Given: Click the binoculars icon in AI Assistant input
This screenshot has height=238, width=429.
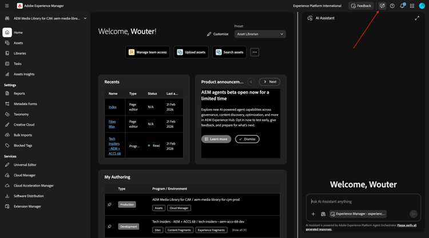Looking at the screenshot, I should pos(323,214).
